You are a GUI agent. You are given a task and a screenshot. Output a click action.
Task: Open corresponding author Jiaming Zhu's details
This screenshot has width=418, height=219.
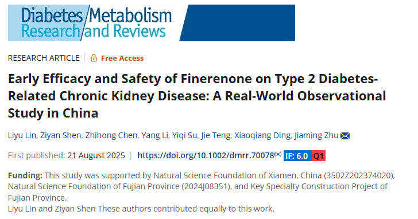[x=316, y=135]
